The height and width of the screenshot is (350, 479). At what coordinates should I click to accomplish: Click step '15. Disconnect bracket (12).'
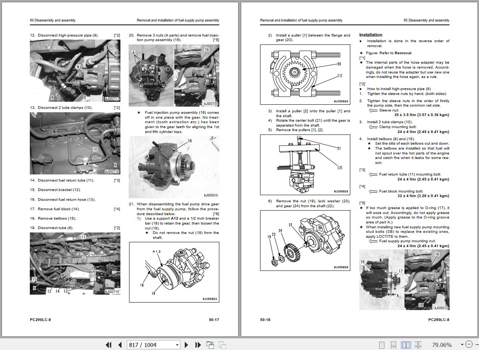tap(55, 190)
